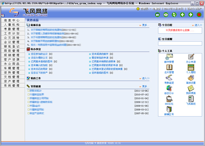Open the 我的便签 yellow note icon
This screenshot has height=146, width=205.
(191, 88)
